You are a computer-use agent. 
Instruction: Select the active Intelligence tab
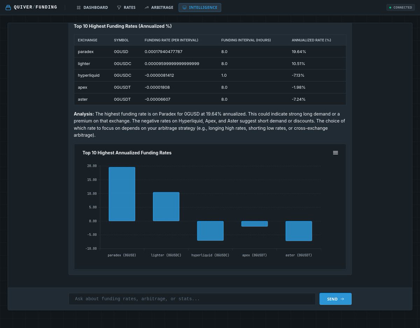[200, 7]
